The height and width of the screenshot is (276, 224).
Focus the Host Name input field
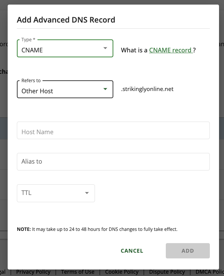(x=113, y=130)
